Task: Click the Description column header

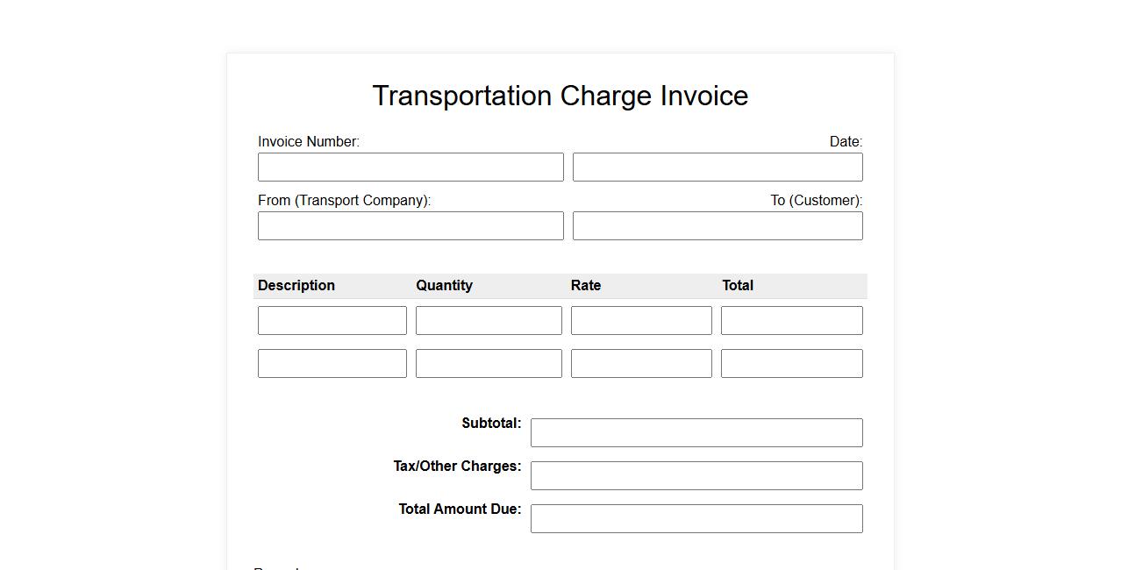Action: [296, 286]
